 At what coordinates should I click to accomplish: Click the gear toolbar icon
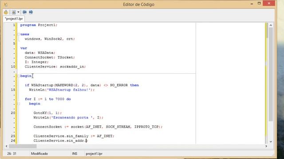click(14, 12)
